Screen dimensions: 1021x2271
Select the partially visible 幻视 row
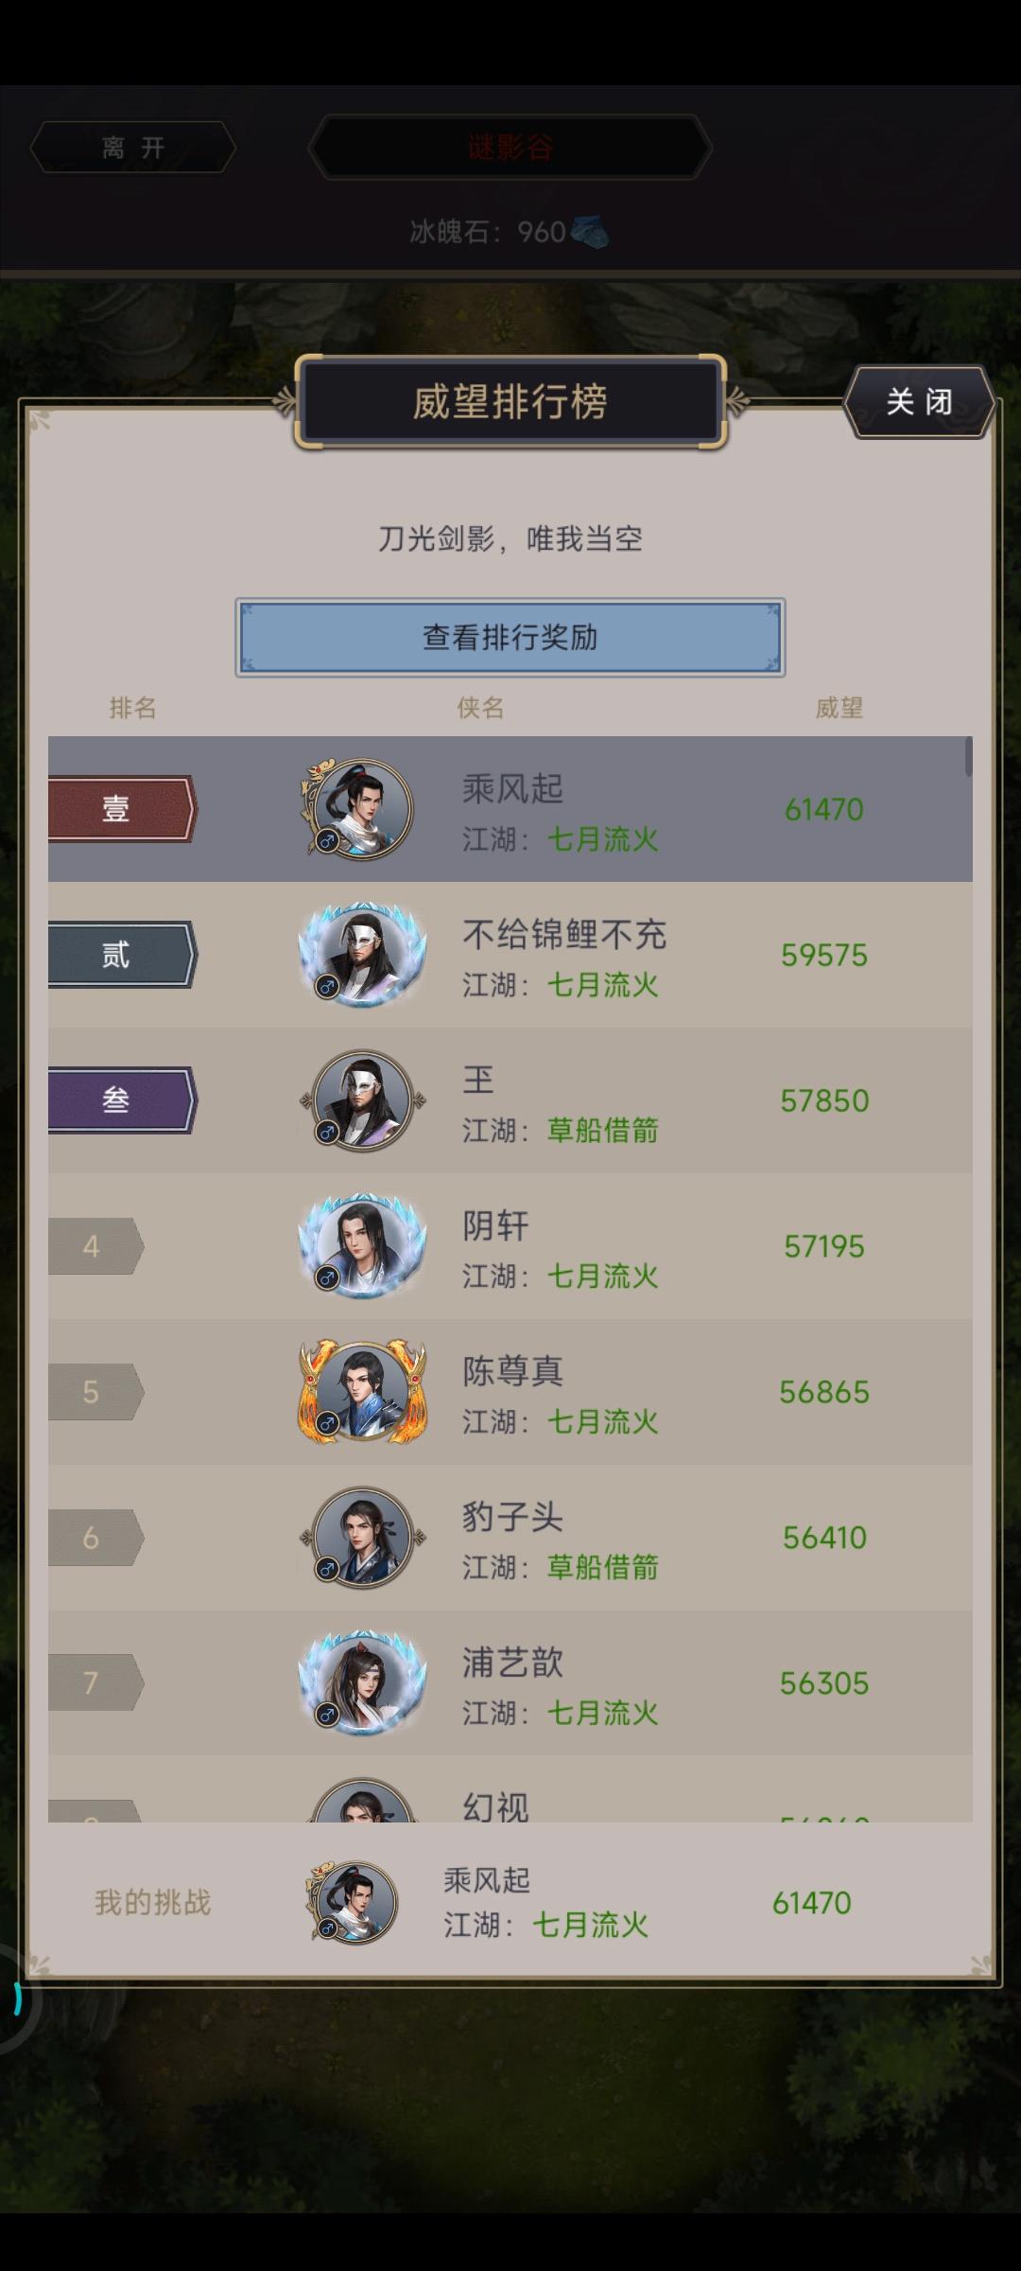click(510, 1789)
